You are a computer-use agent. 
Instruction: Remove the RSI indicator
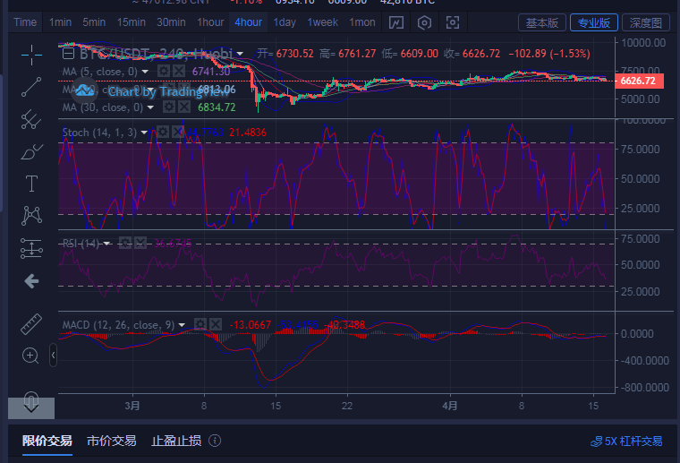[140, 243]
